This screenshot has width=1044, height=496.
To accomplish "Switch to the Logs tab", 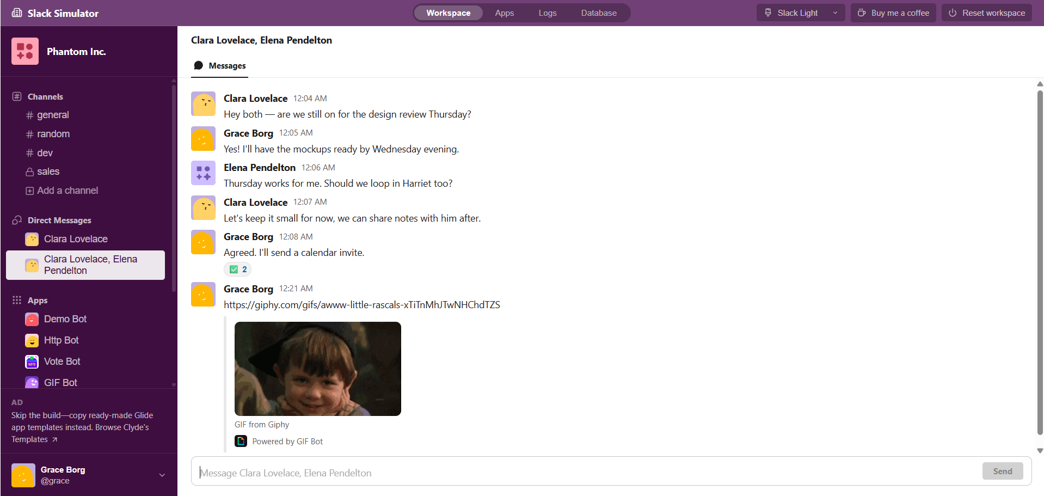I will point(548,13).
